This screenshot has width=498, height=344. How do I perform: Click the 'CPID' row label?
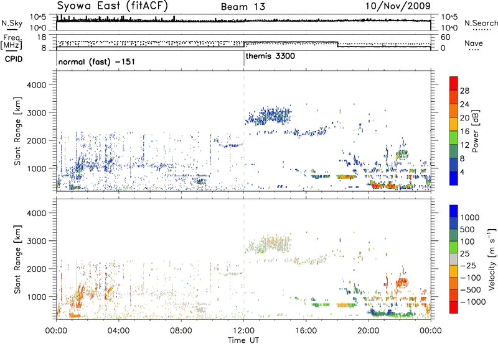[x=14, y=59]
